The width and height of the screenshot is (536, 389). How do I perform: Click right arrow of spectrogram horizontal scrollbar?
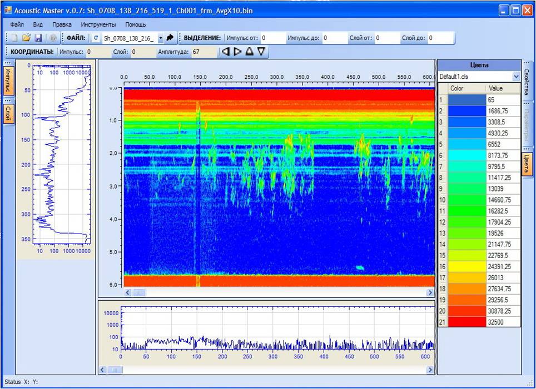(430, 292)
